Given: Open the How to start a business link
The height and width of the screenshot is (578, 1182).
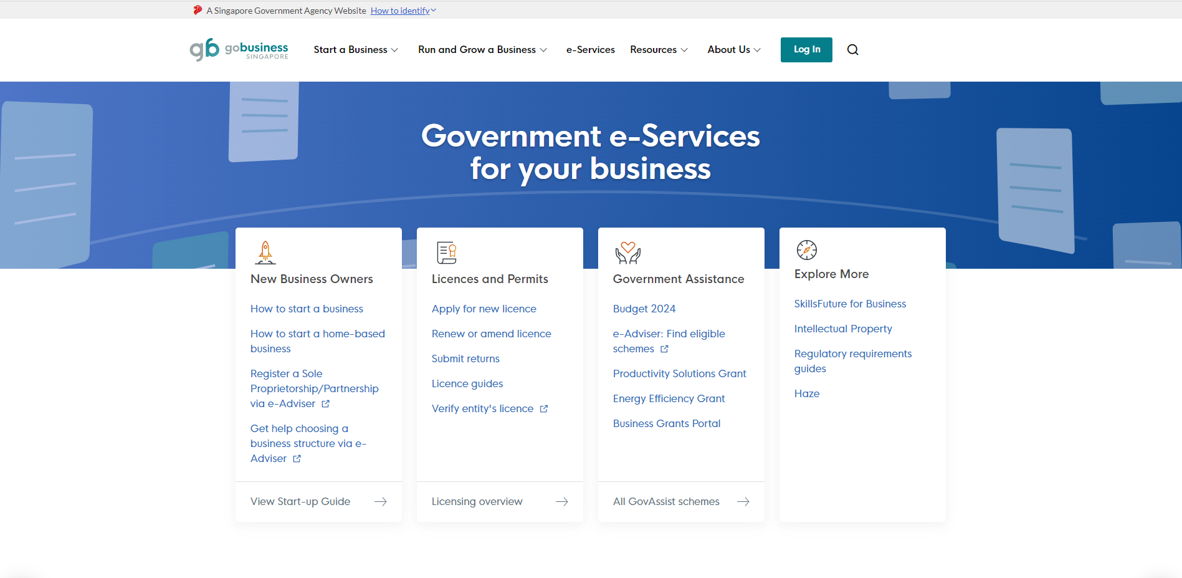Looking at the screenshot, I should click(x=307, y=309).
